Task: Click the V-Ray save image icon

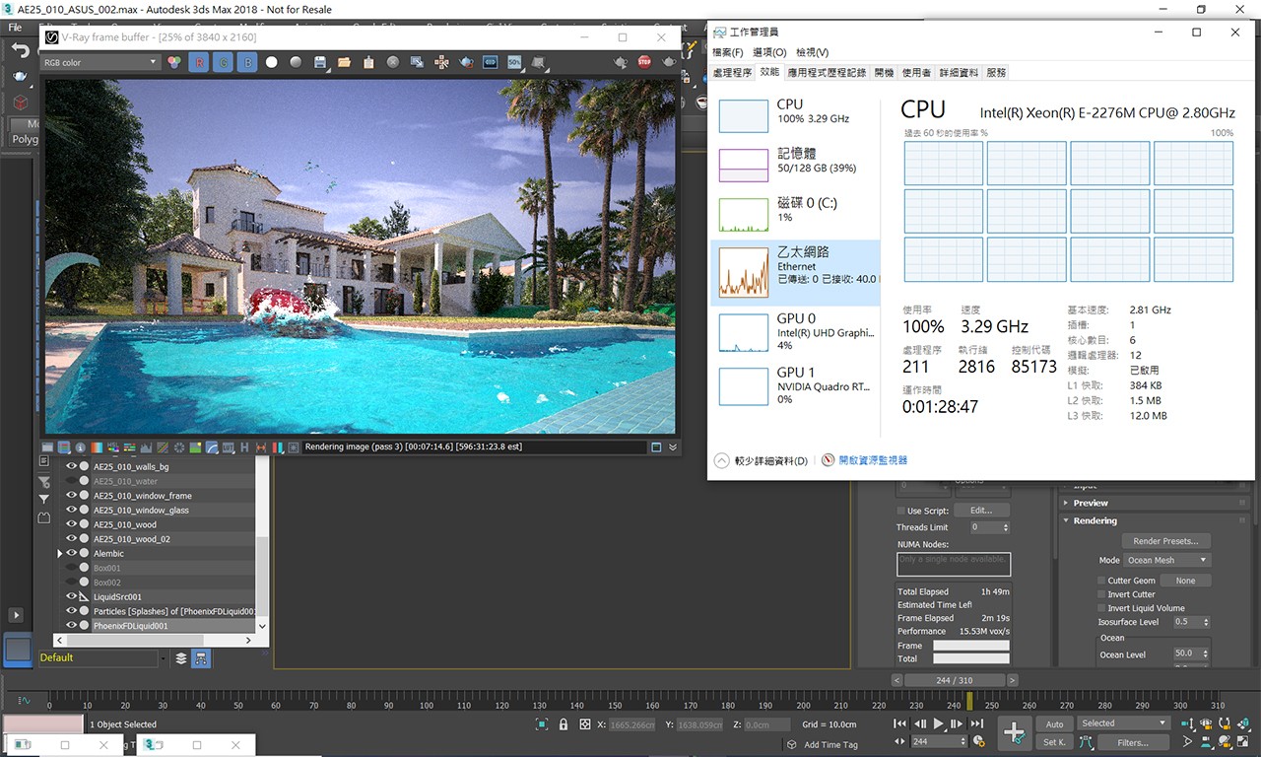Action: [x=320, y=62]
